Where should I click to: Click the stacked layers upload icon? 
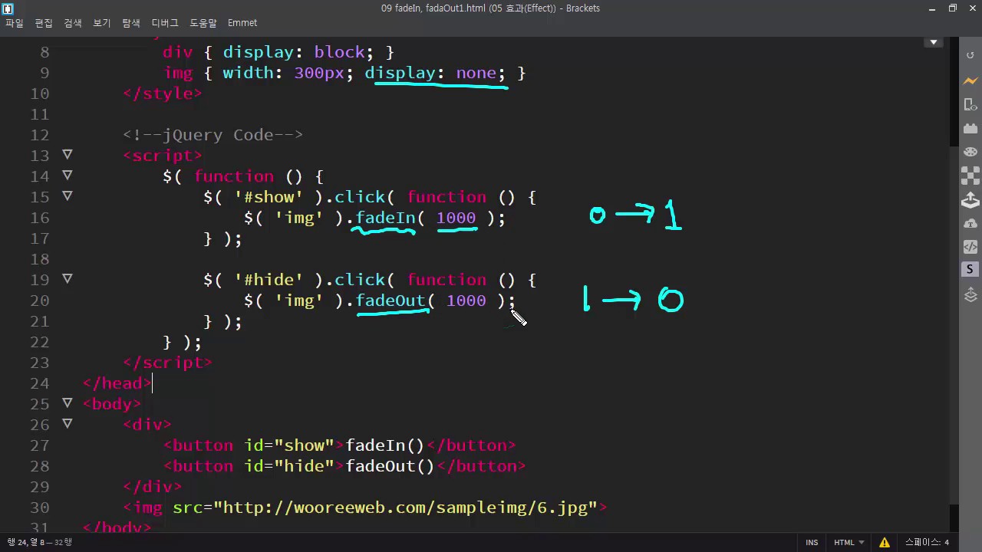970,294
